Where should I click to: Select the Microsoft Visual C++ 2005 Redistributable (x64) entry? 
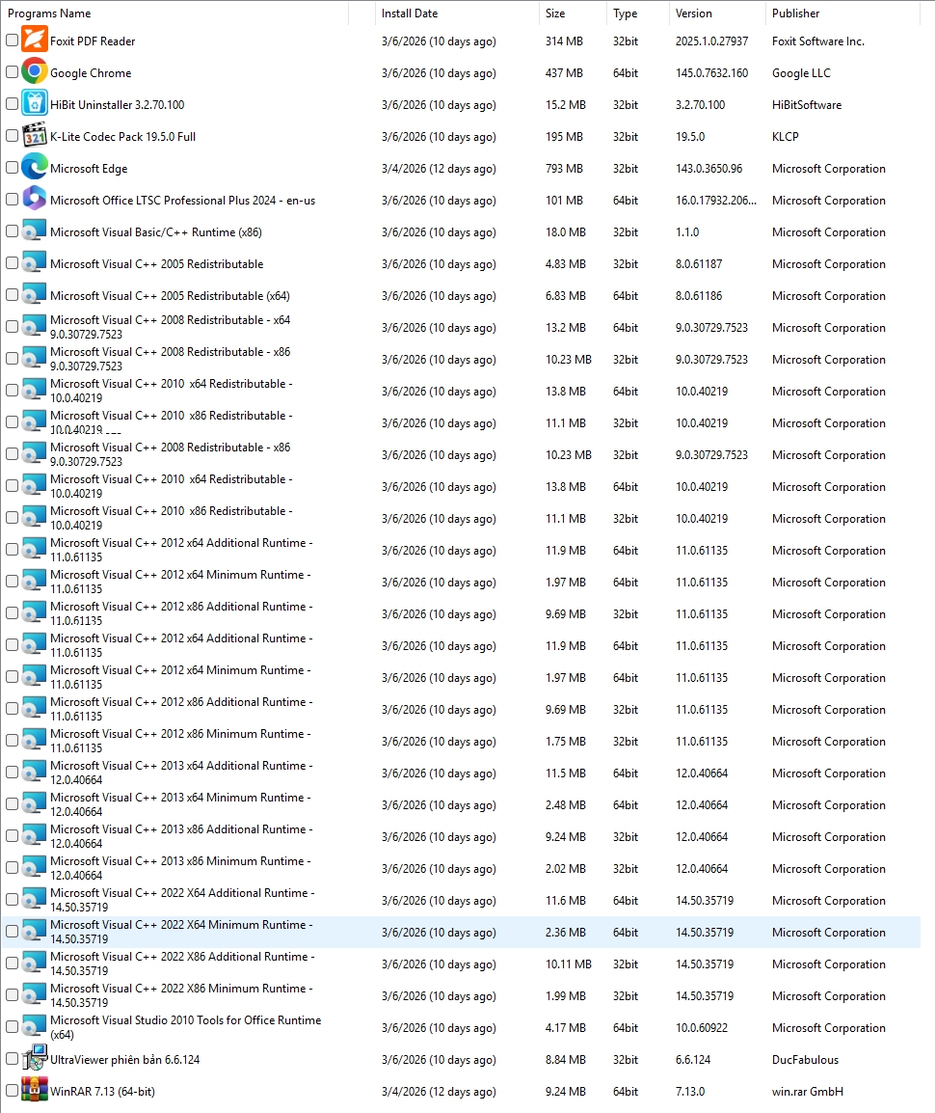(x=170, y=296)
